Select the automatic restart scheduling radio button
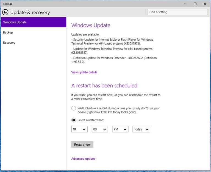211x172 pixels. pos(74,108)
